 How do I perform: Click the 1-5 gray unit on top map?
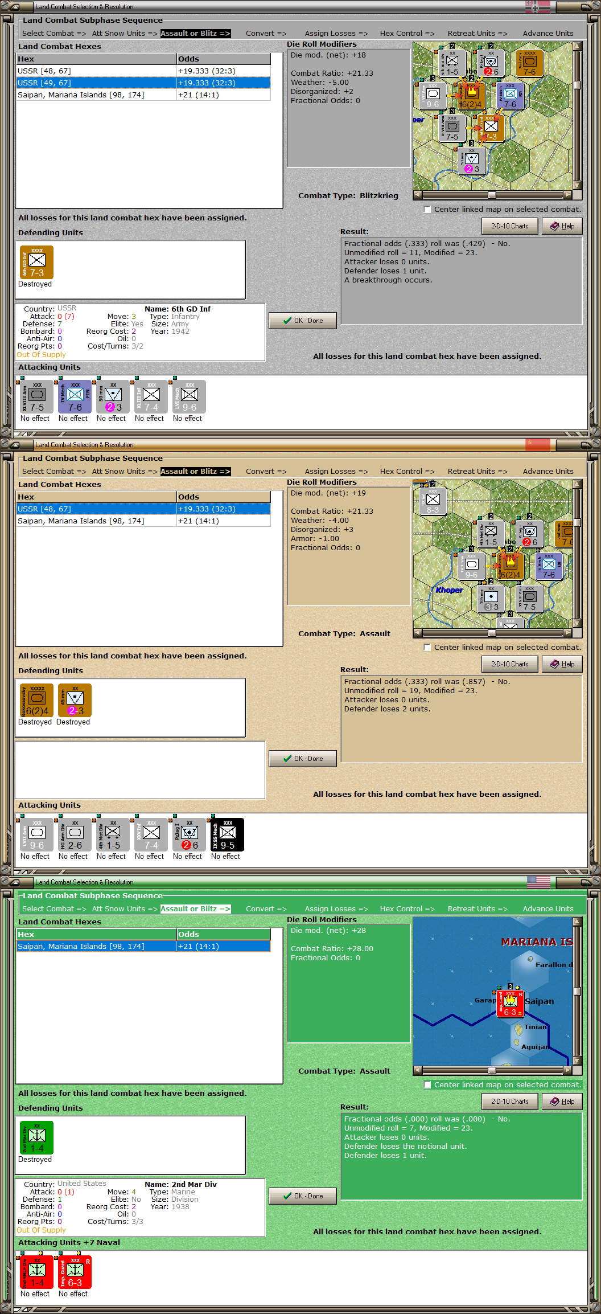[452, 64]
